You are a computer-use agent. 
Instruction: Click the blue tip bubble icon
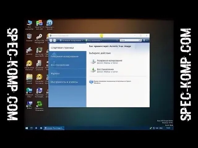coord(91,82)
